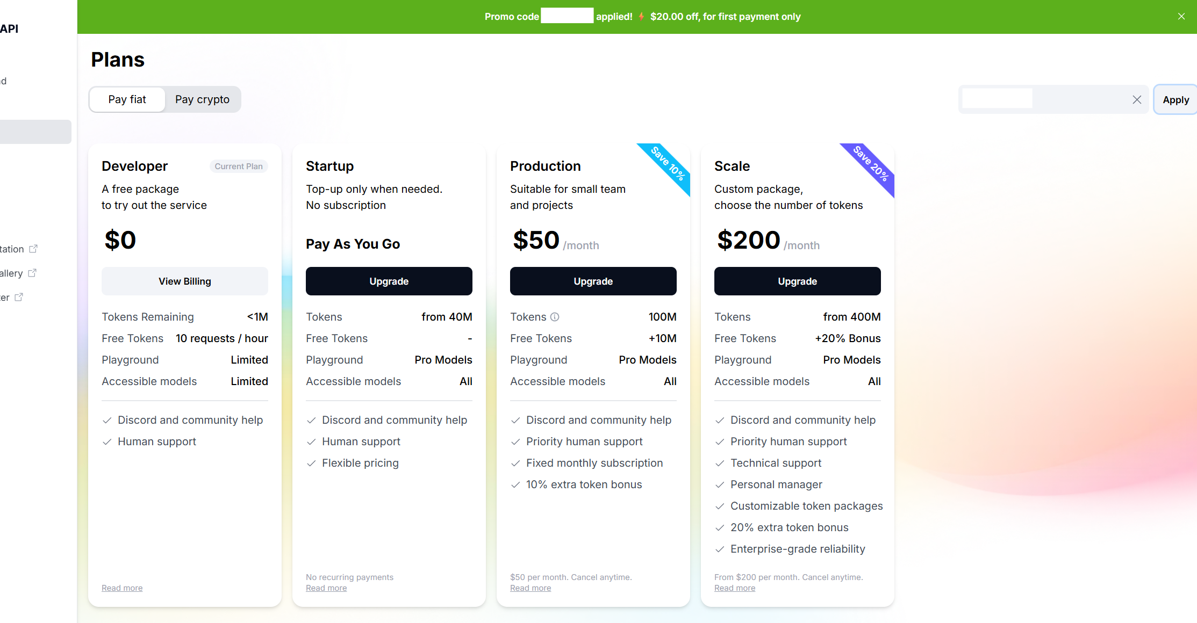
Task: Open Read more under Startup plan
Action: point(326,588)
